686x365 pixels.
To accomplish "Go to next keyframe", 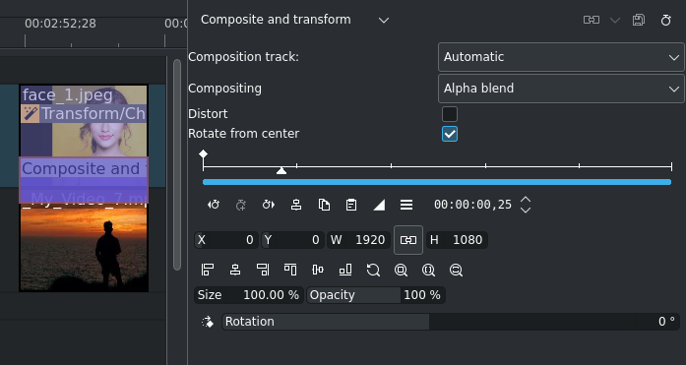I will [x=269, y=205].
